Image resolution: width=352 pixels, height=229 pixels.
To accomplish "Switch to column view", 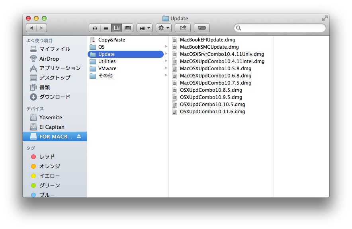I will pyautogui.click(x=117, y=28).
